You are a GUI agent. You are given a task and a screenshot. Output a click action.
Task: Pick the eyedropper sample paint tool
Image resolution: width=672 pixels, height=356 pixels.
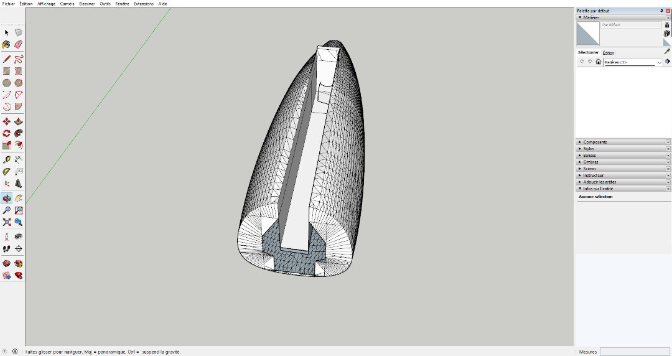667,52
